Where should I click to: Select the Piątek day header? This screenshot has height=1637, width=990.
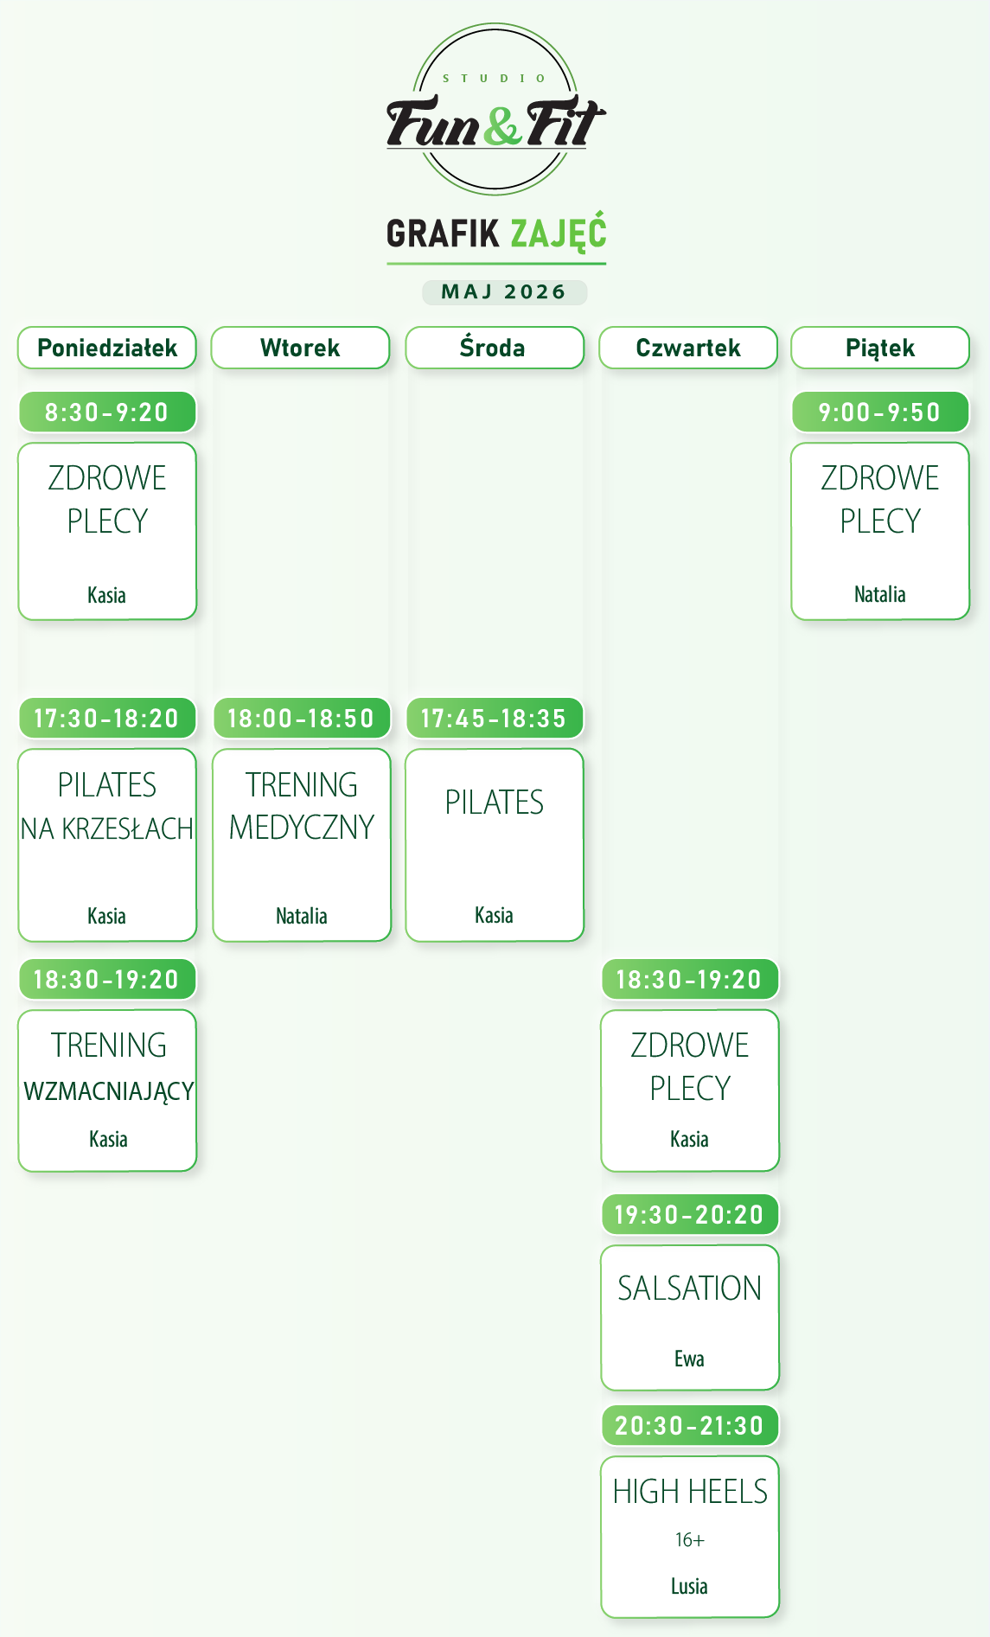tap(880, 348)
